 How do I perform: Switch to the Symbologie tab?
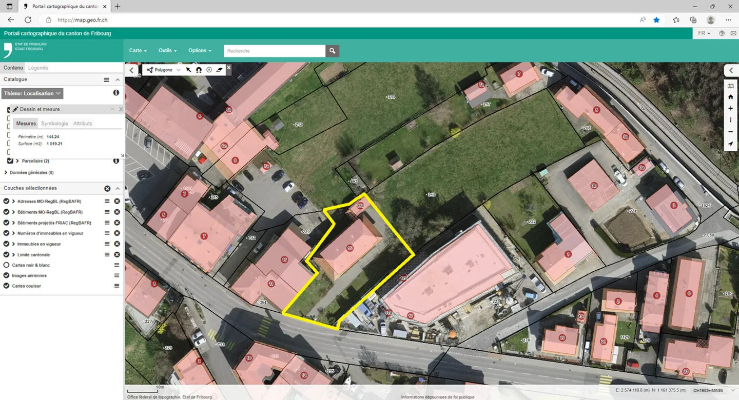click(54, 123)
